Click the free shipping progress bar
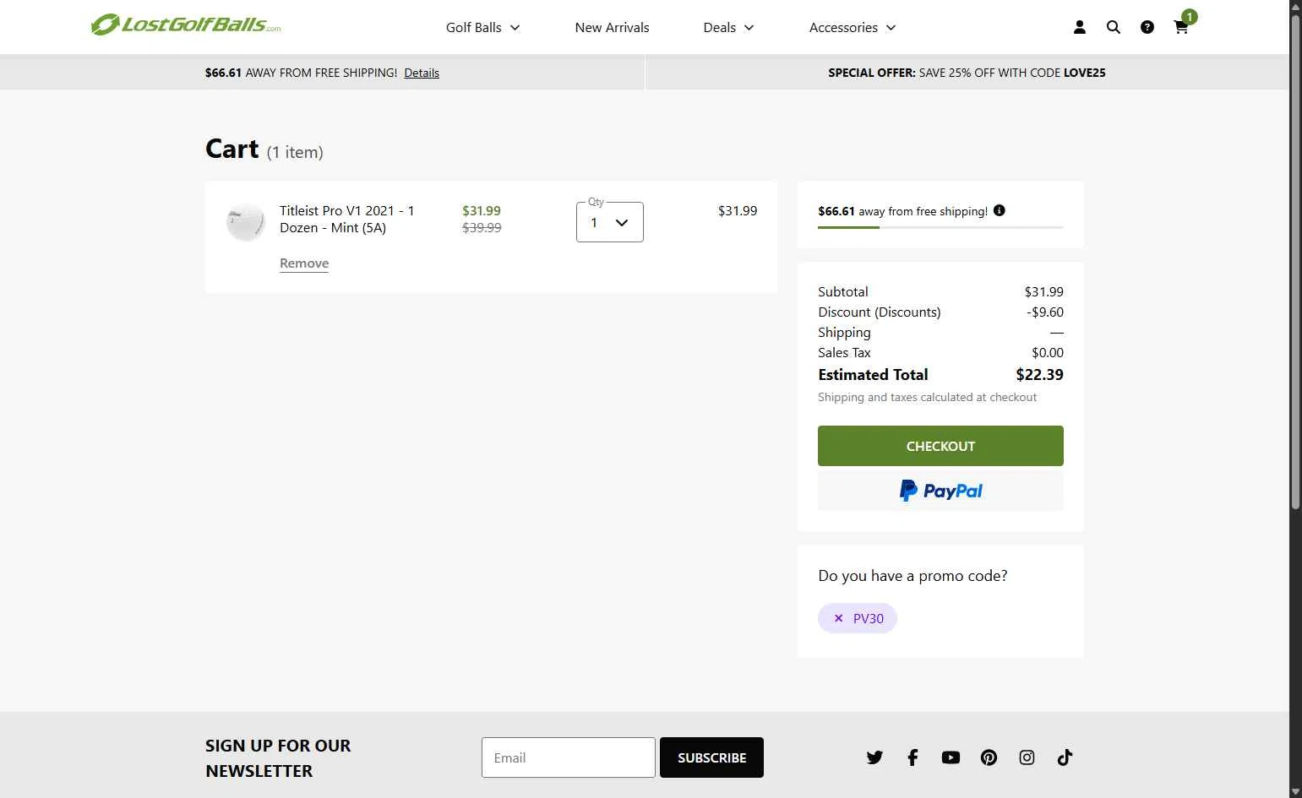 (940, 227)
